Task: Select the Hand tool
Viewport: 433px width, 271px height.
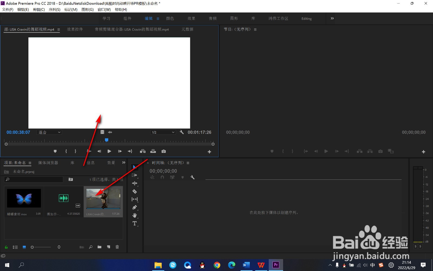Action: click(x=135, y=215)
